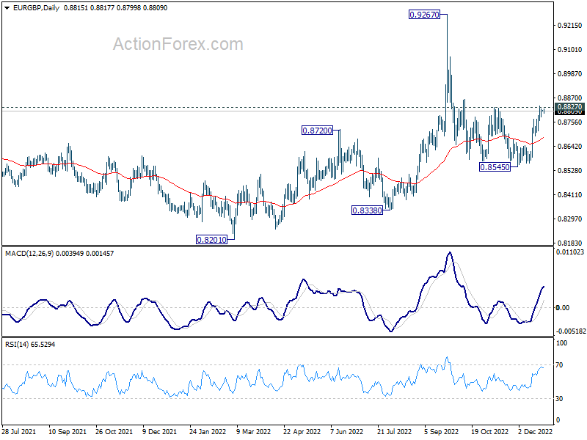
Task: Select the 0.011023 MACD scale value
Action: click(x=570, y=252)
